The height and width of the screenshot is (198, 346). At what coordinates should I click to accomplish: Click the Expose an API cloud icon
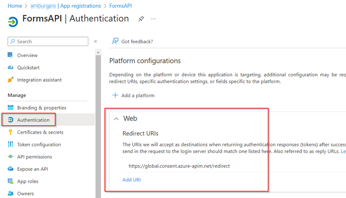(11, 169)
